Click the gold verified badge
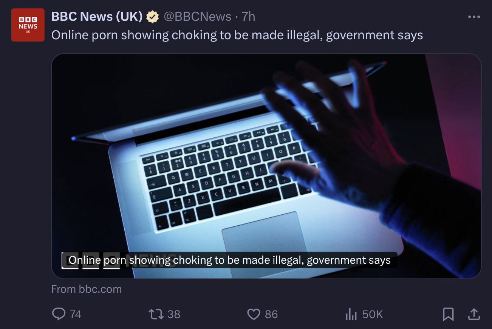The height and width of the screenshot is (329, 492). [x=152, y=17]
